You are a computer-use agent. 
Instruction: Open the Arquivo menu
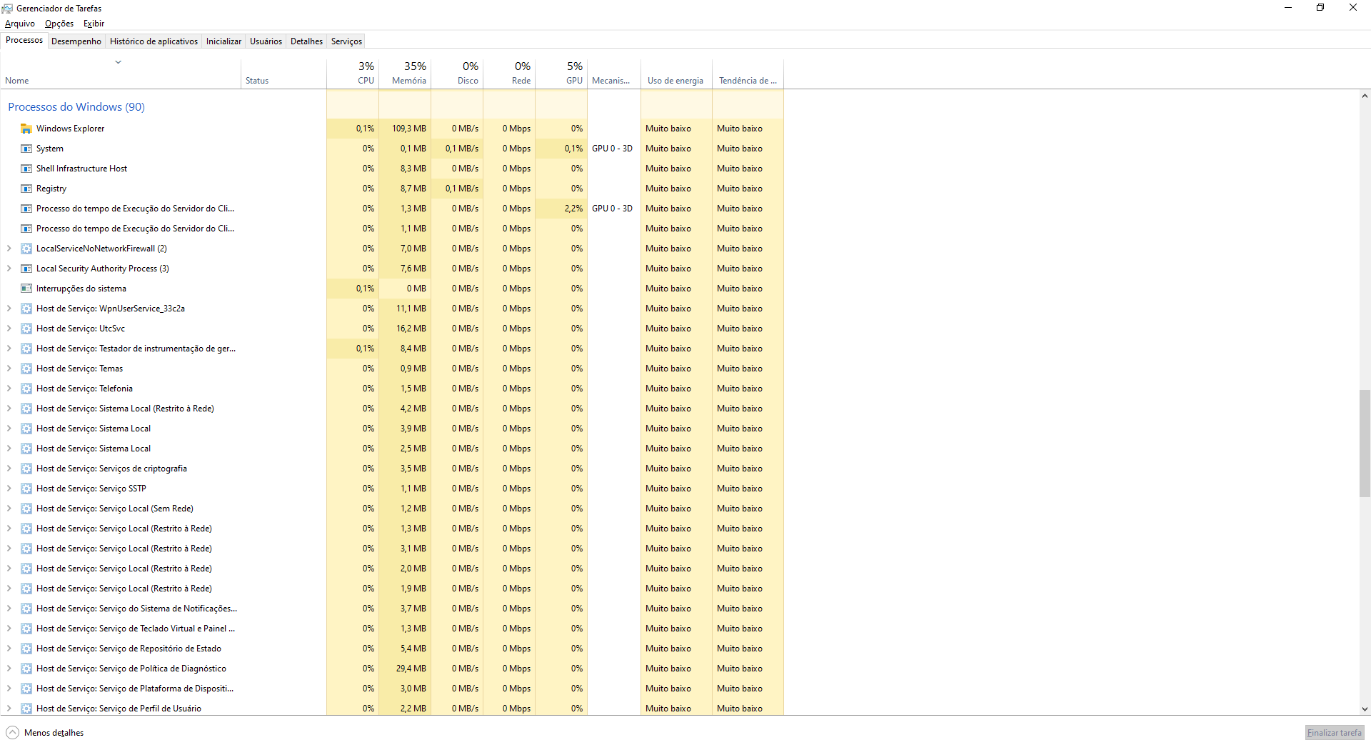pyautogui.click(x=20, y=24)
